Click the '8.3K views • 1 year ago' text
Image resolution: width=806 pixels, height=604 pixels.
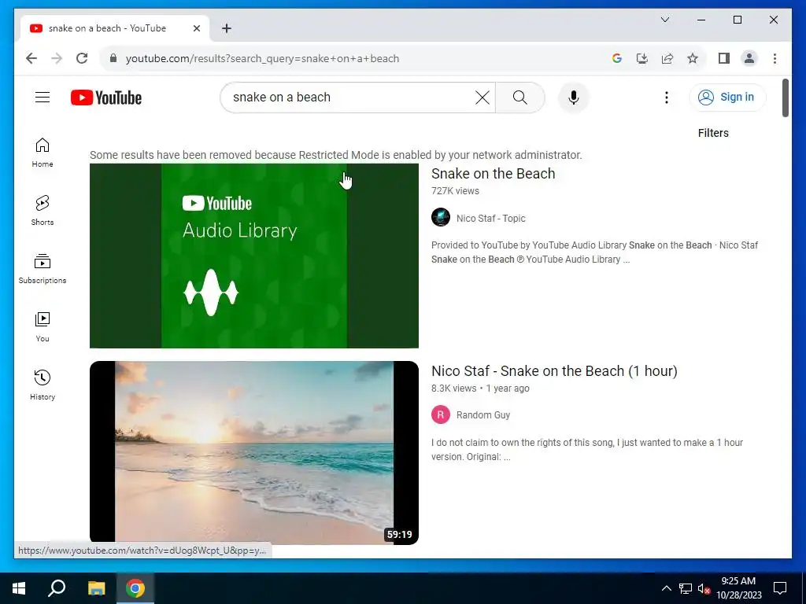[480, 389]
